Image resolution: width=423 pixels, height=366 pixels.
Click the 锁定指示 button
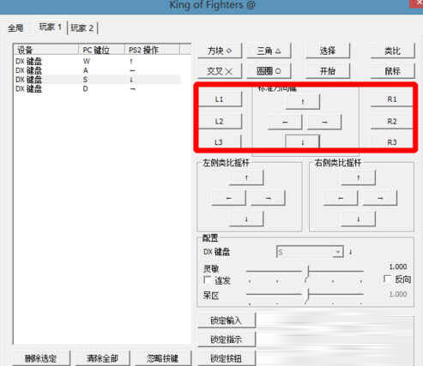click(x=227, y=339)
